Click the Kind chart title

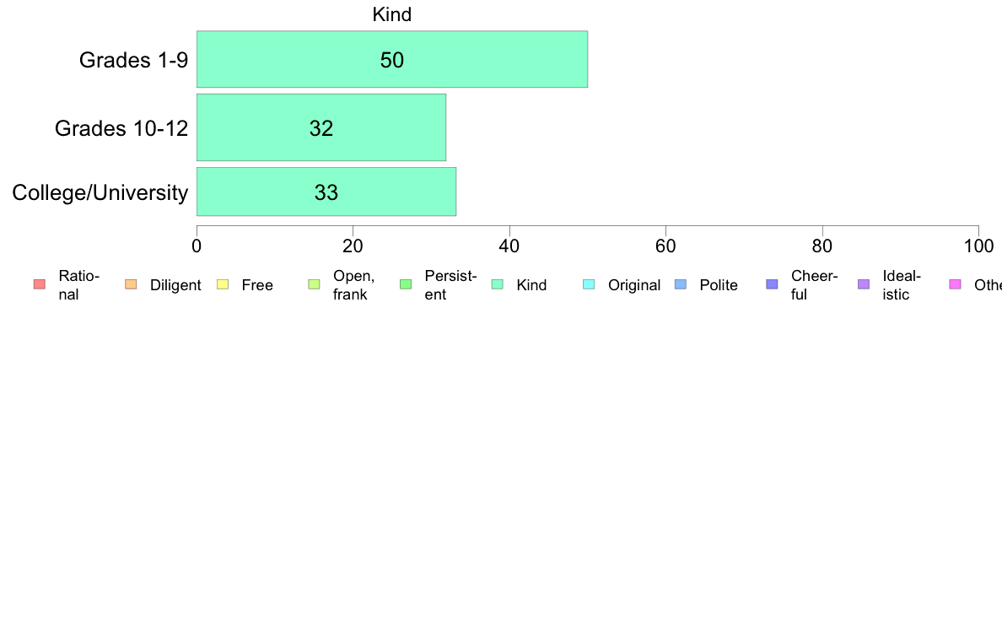391,14
